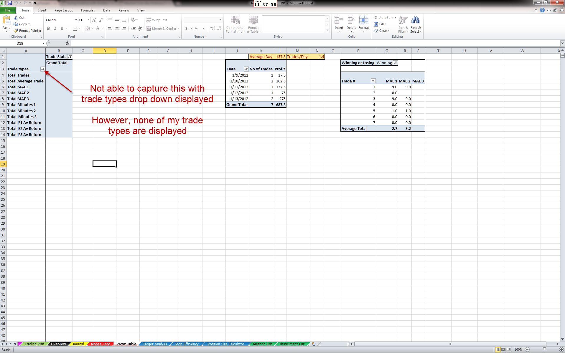Open the Trade # filter dropdown

click(x=373, y=81)
